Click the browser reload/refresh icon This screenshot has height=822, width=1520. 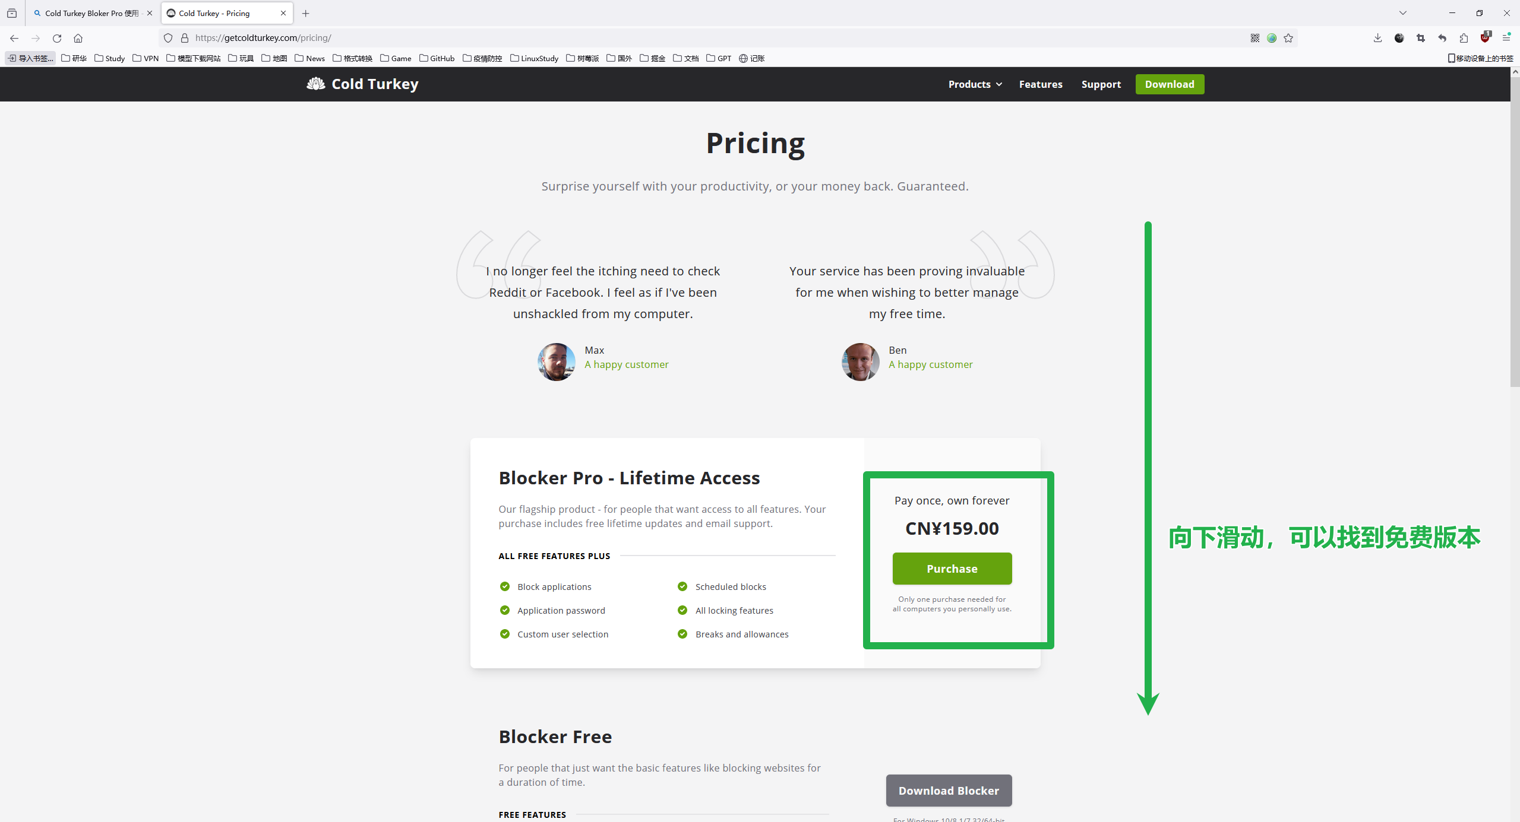(58, 37)
